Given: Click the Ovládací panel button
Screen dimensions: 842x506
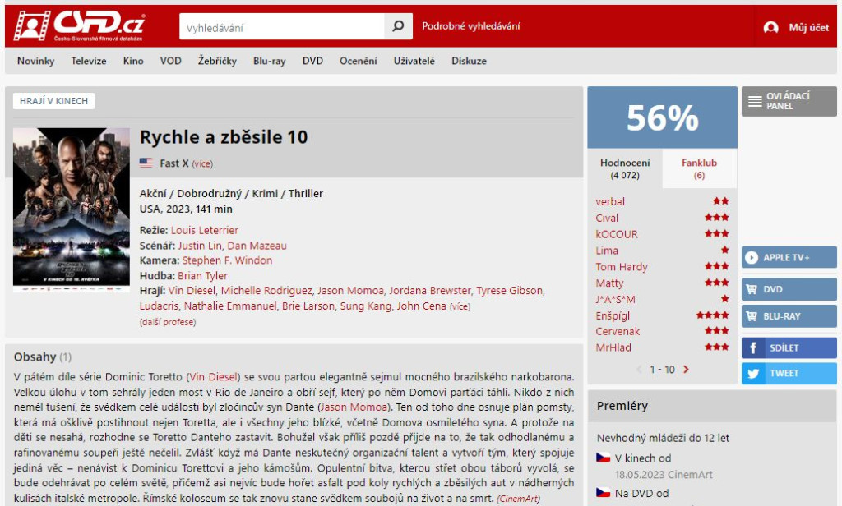Looking at the screenshot, I should (x=789, y=101).
